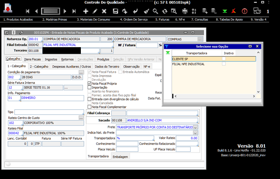Click ellipsis button beside Condição de pagamento

pos(81,72)
